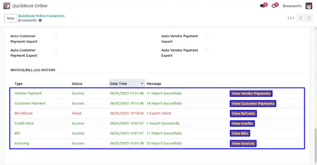Click the 1 / 1 record pager
Viewport: 317px width, 165px height.
coord(291,18)
